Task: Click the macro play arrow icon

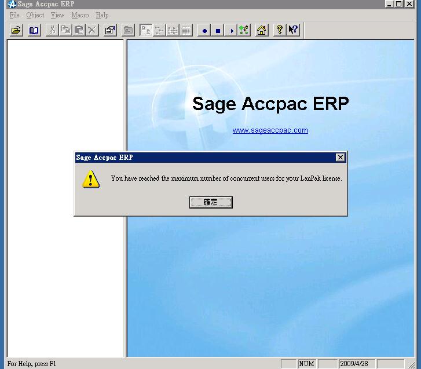Action: click(231, 30)
